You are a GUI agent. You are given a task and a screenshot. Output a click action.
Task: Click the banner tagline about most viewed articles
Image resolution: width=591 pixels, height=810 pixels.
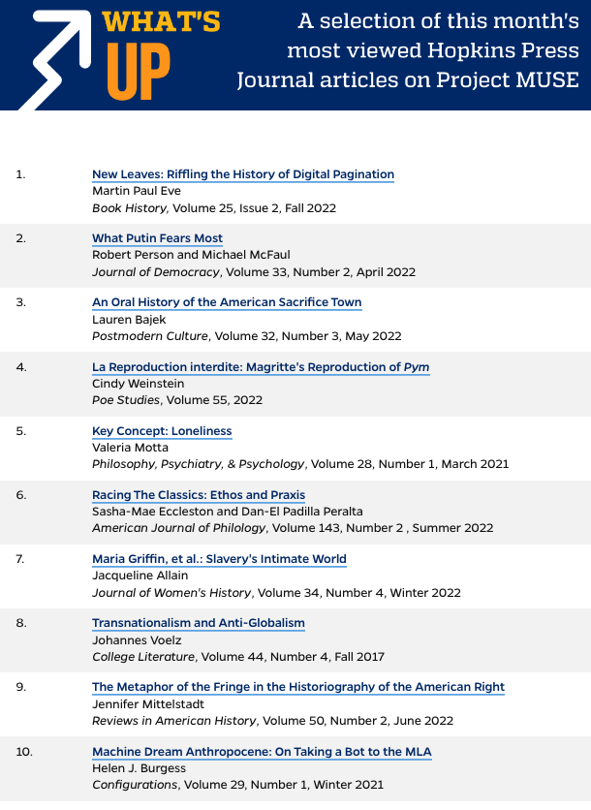point(408,50)
